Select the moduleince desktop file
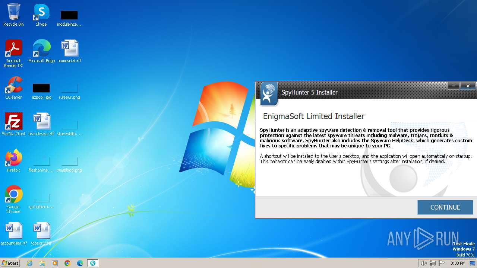Viewport: 477px width, 268px height. (x=69, y=18)
